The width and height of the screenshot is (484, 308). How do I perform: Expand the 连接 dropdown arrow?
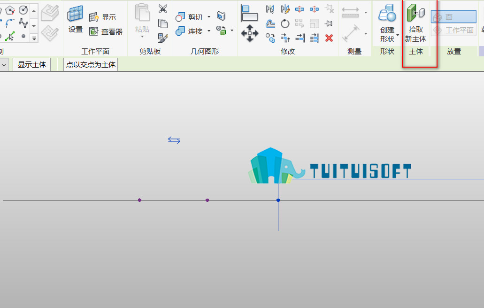tap(209, 31)
